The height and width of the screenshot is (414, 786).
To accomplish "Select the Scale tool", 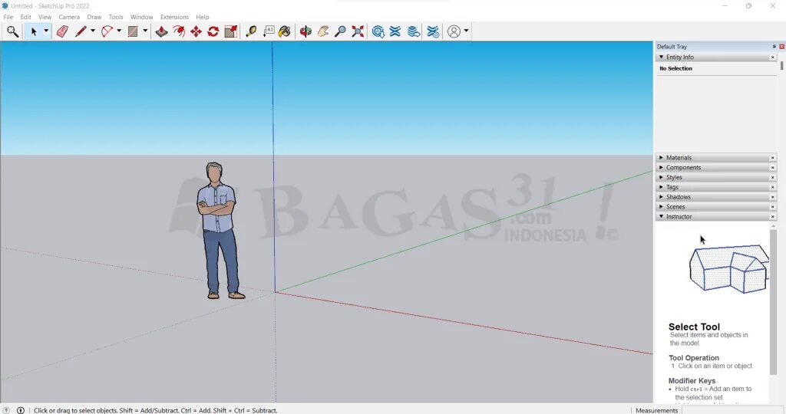I will pos(230,31).
